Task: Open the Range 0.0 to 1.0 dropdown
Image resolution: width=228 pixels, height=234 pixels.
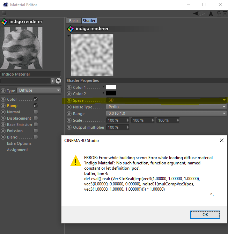Action: [166, 113]
